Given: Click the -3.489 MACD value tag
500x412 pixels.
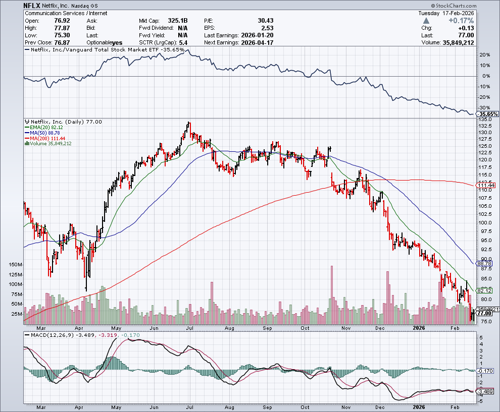Looking at the screenshot, I should 485,391.
